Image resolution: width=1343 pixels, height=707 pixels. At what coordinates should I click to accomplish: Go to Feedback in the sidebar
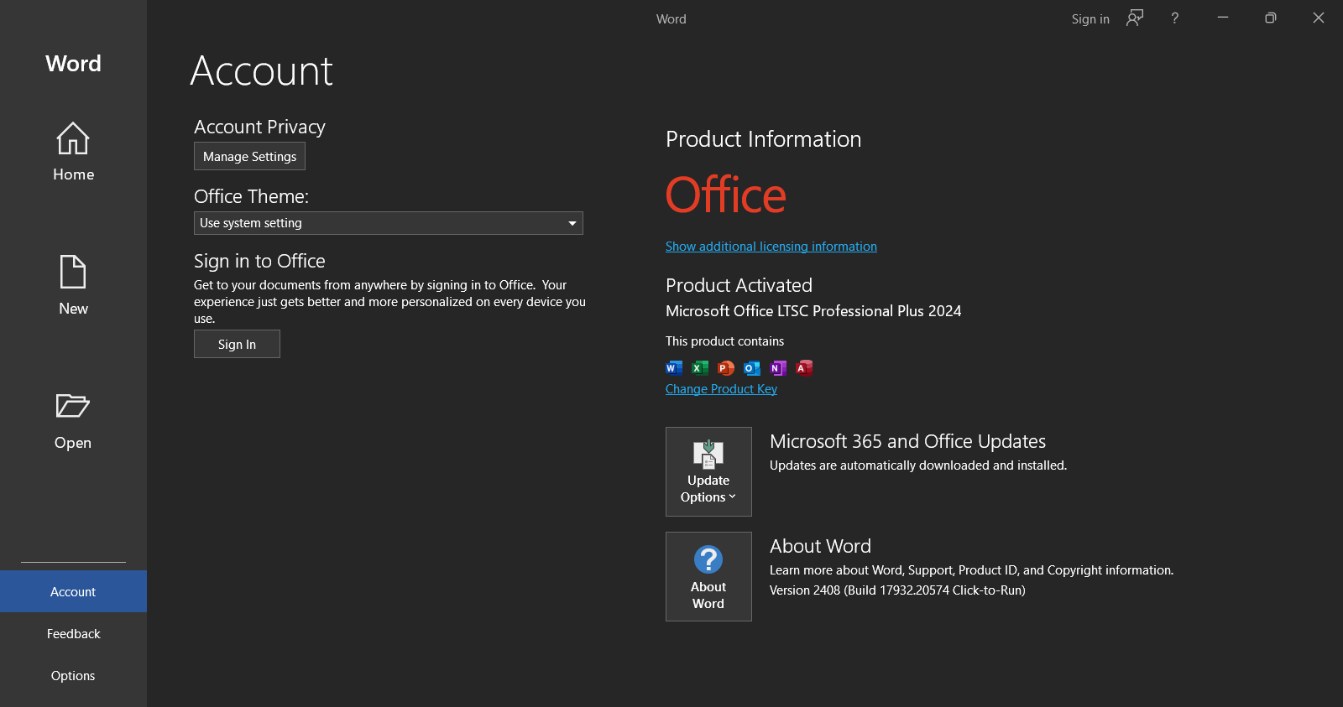pos(73,634)
